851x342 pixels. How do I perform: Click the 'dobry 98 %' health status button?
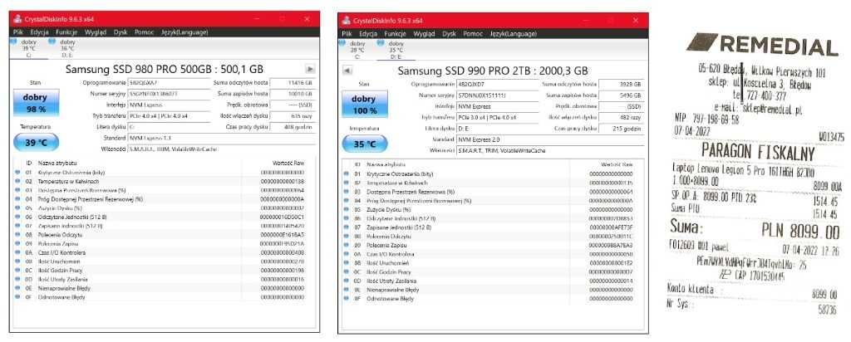coord(35,102)
